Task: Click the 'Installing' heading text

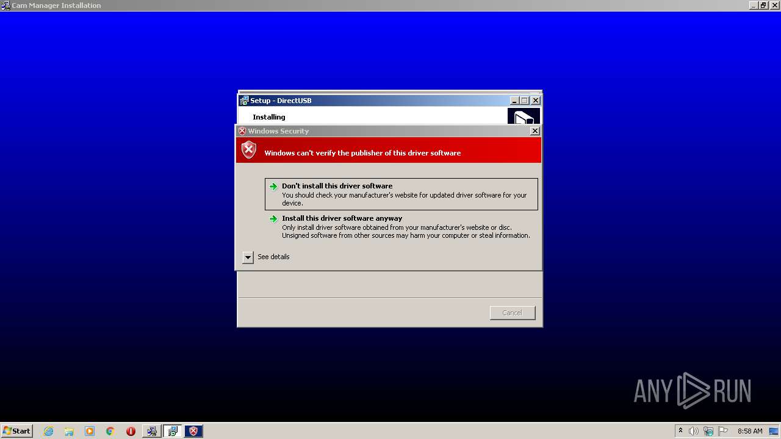Action: point(269,117)
